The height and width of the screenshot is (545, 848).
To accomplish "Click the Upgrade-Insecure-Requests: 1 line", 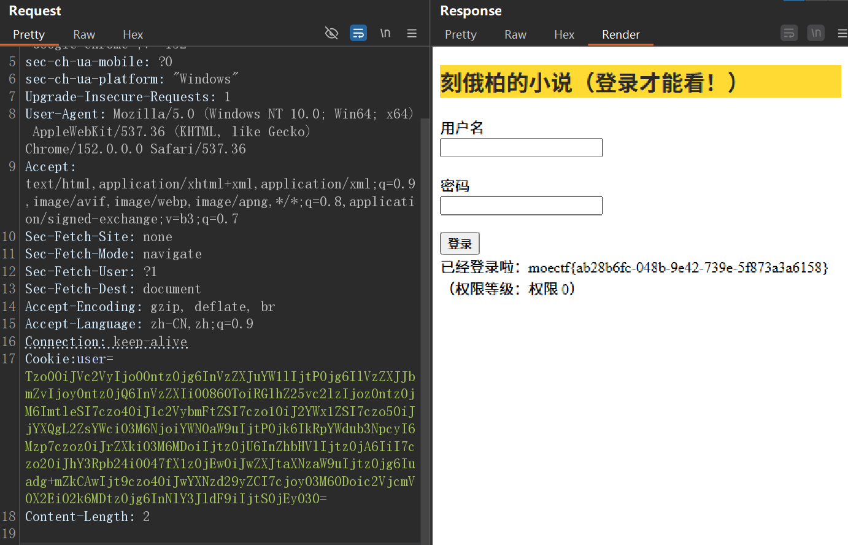I will point(128,97).
